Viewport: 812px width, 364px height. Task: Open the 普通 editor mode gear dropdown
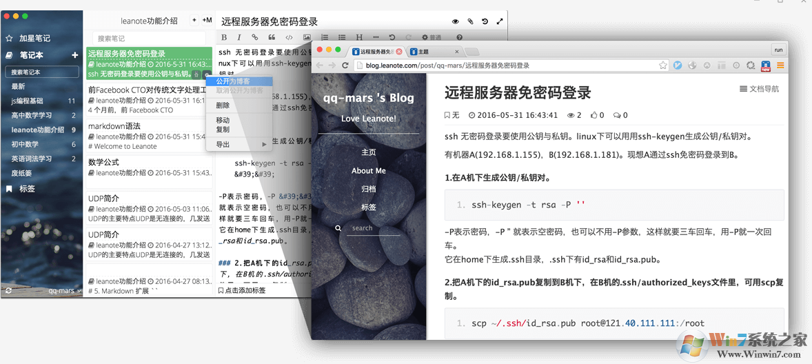[x=432, y=37]
